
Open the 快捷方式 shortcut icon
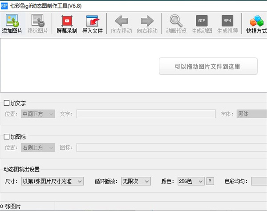(257, 21)
